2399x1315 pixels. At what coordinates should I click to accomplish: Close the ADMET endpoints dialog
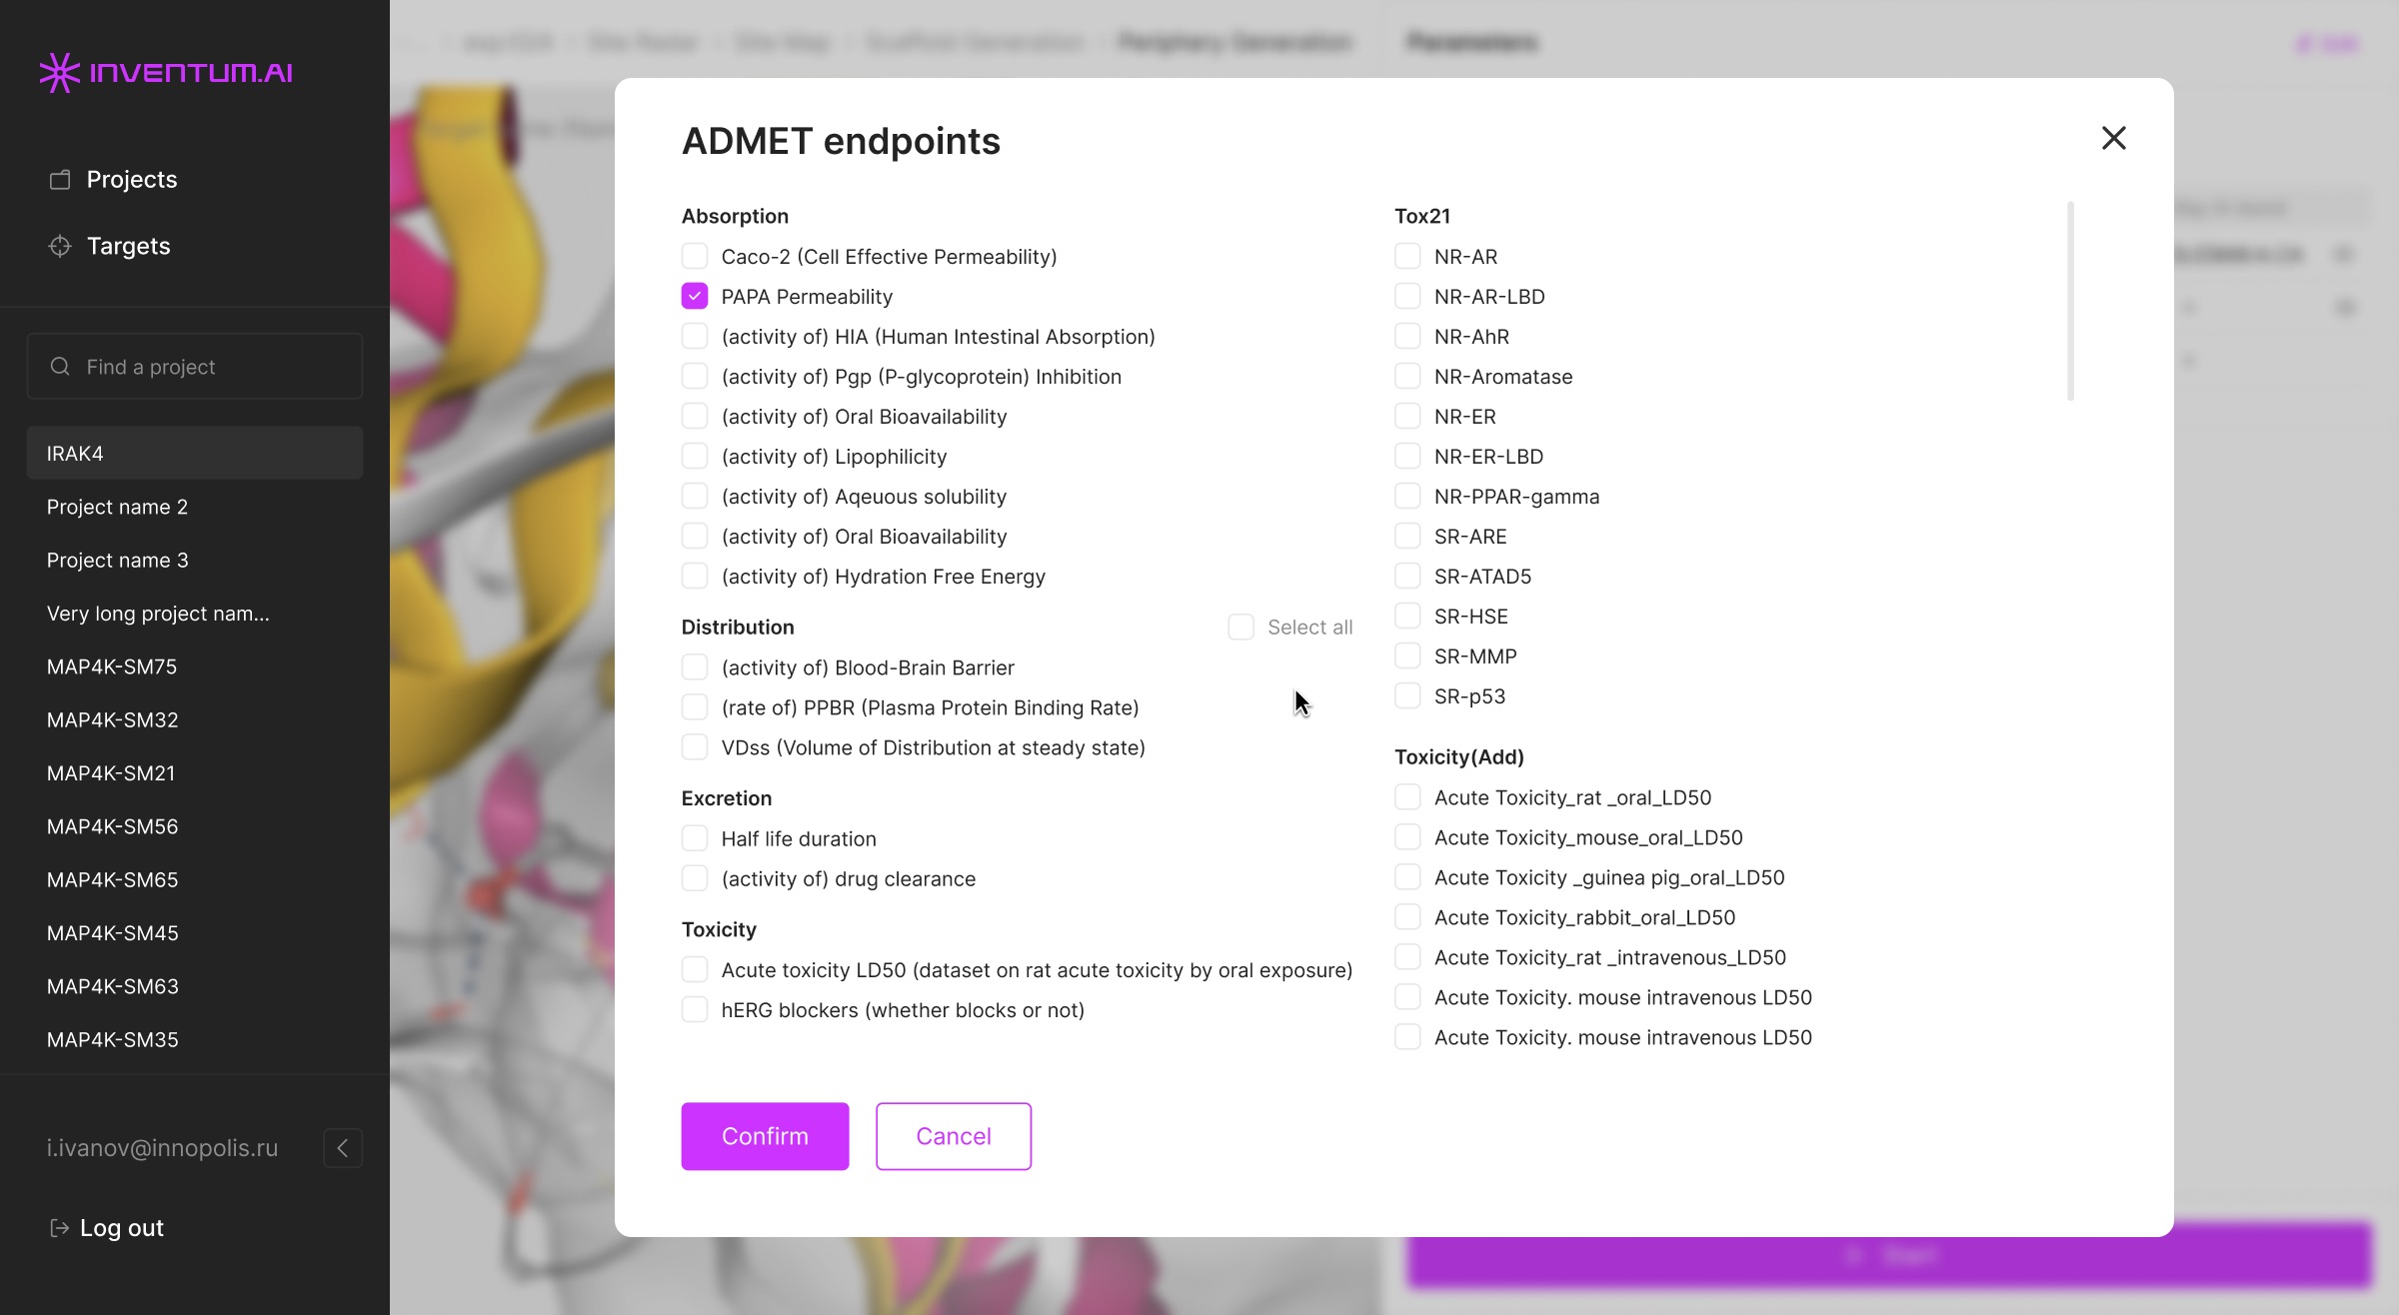pos(2113,138)
